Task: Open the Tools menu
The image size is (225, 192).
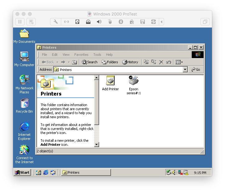Action: point(97,55)
